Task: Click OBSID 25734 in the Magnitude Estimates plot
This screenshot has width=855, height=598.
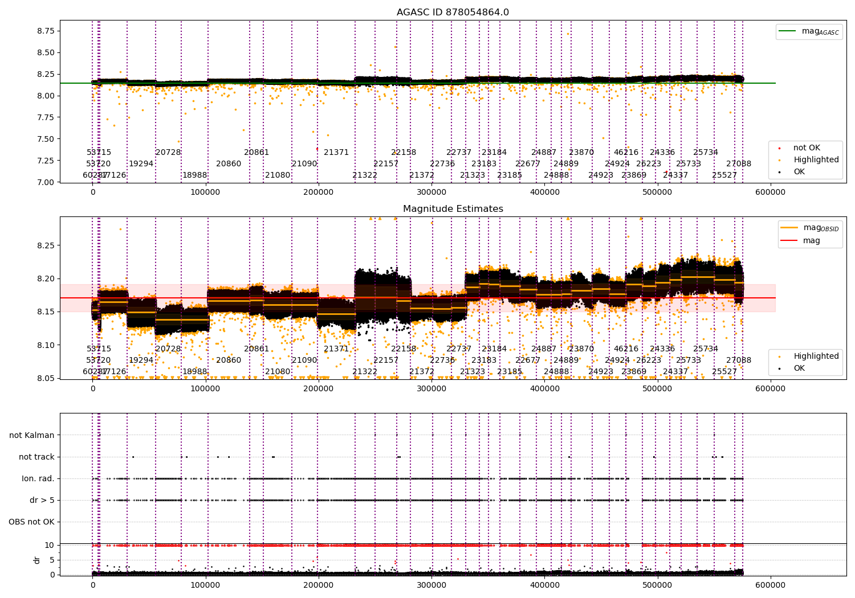Action: coord(706,349)
